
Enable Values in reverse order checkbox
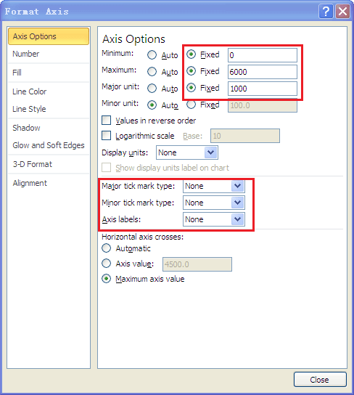click(x=107, y=120)
